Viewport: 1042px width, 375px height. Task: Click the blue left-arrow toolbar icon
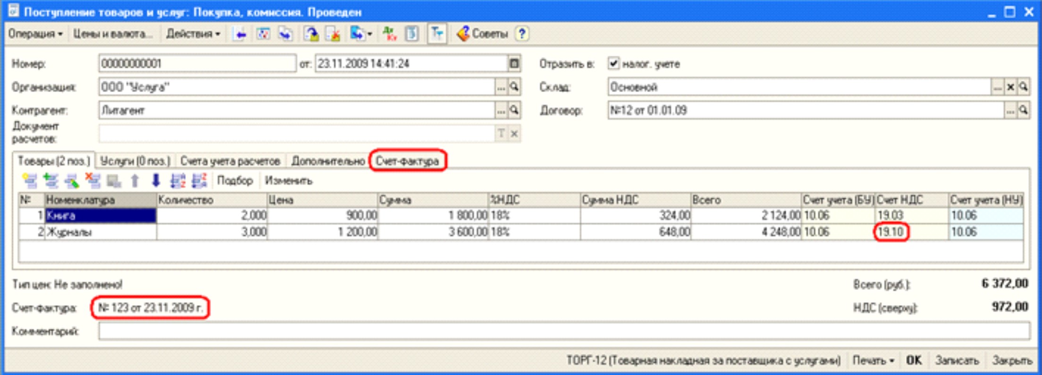240,34
